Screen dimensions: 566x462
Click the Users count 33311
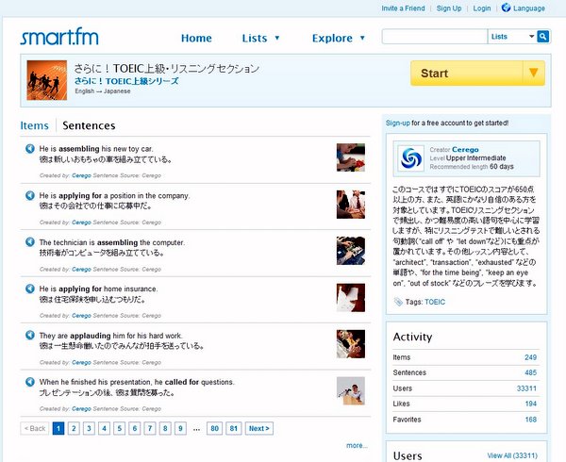click(526, 388)
